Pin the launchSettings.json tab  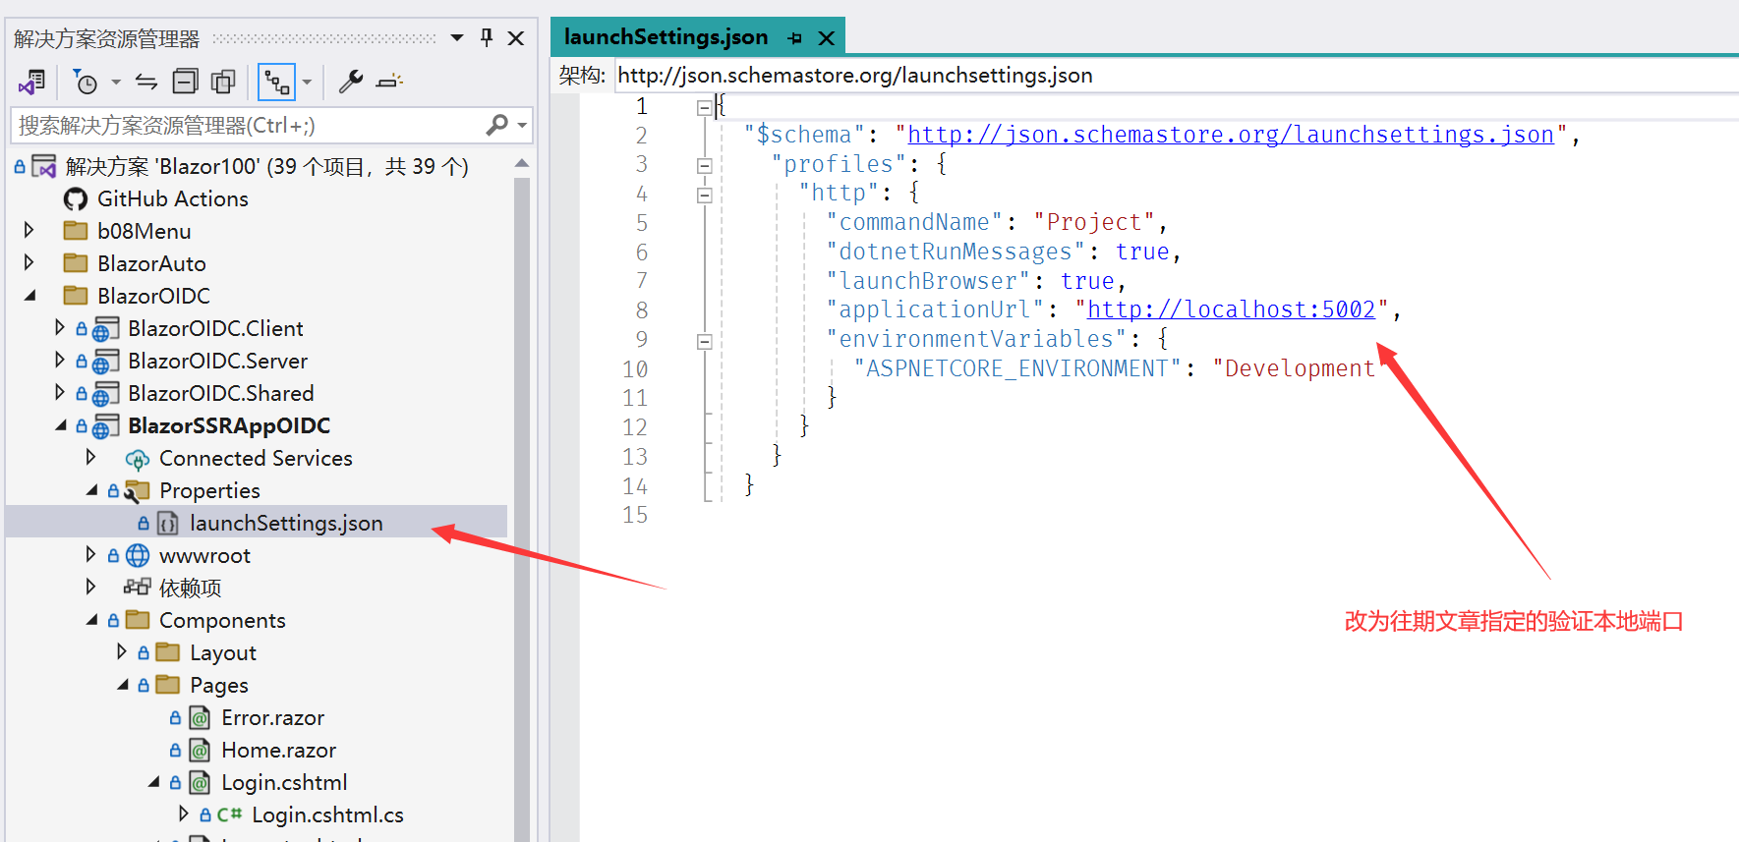coord(794,38)
